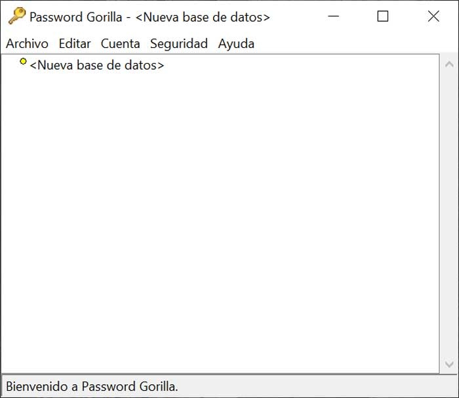Click the empty right end of status bar
The width and height of the screenshot is (459, 398).
point(393,386)
